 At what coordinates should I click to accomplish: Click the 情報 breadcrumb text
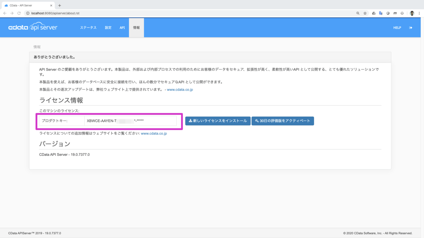click(x=37, y=47)
